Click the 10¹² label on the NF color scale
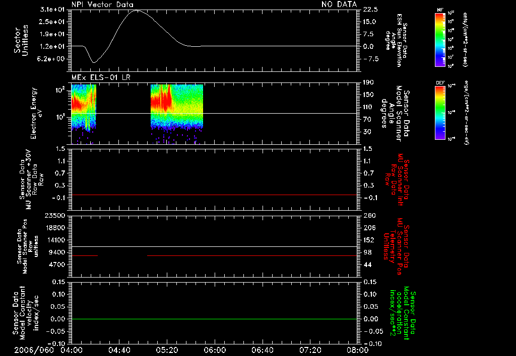Image resolution: width=516 pixels, height=356 pixels. (451, 13)
